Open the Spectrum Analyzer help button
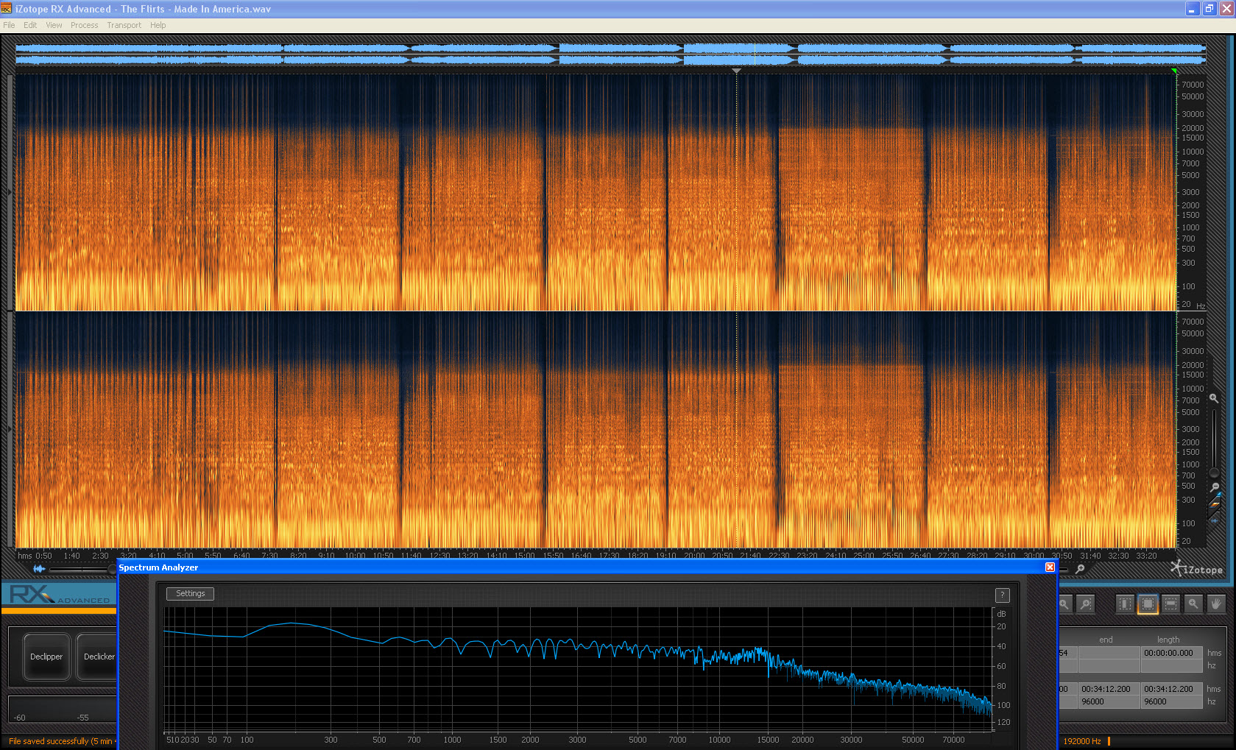Screen dimensions: 1236x750 pos(1002,595)
